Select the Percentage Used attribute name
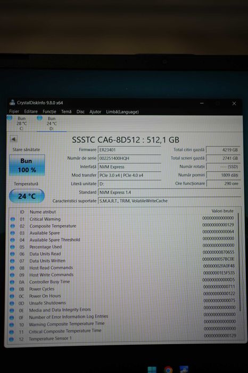 (45, 247)
